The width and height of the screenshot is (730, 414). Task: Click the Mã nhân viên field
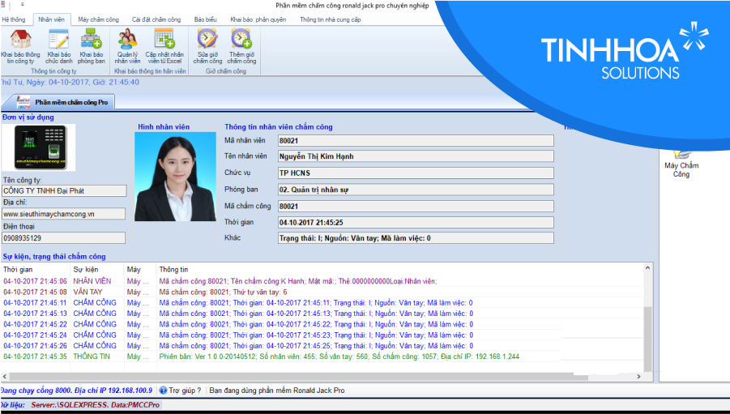pyautogui.click(x=416, y=141)
